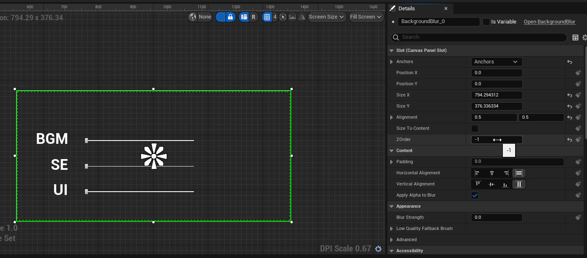
Task: Open the Anchors dropdown
Action: tap(497, 62)
